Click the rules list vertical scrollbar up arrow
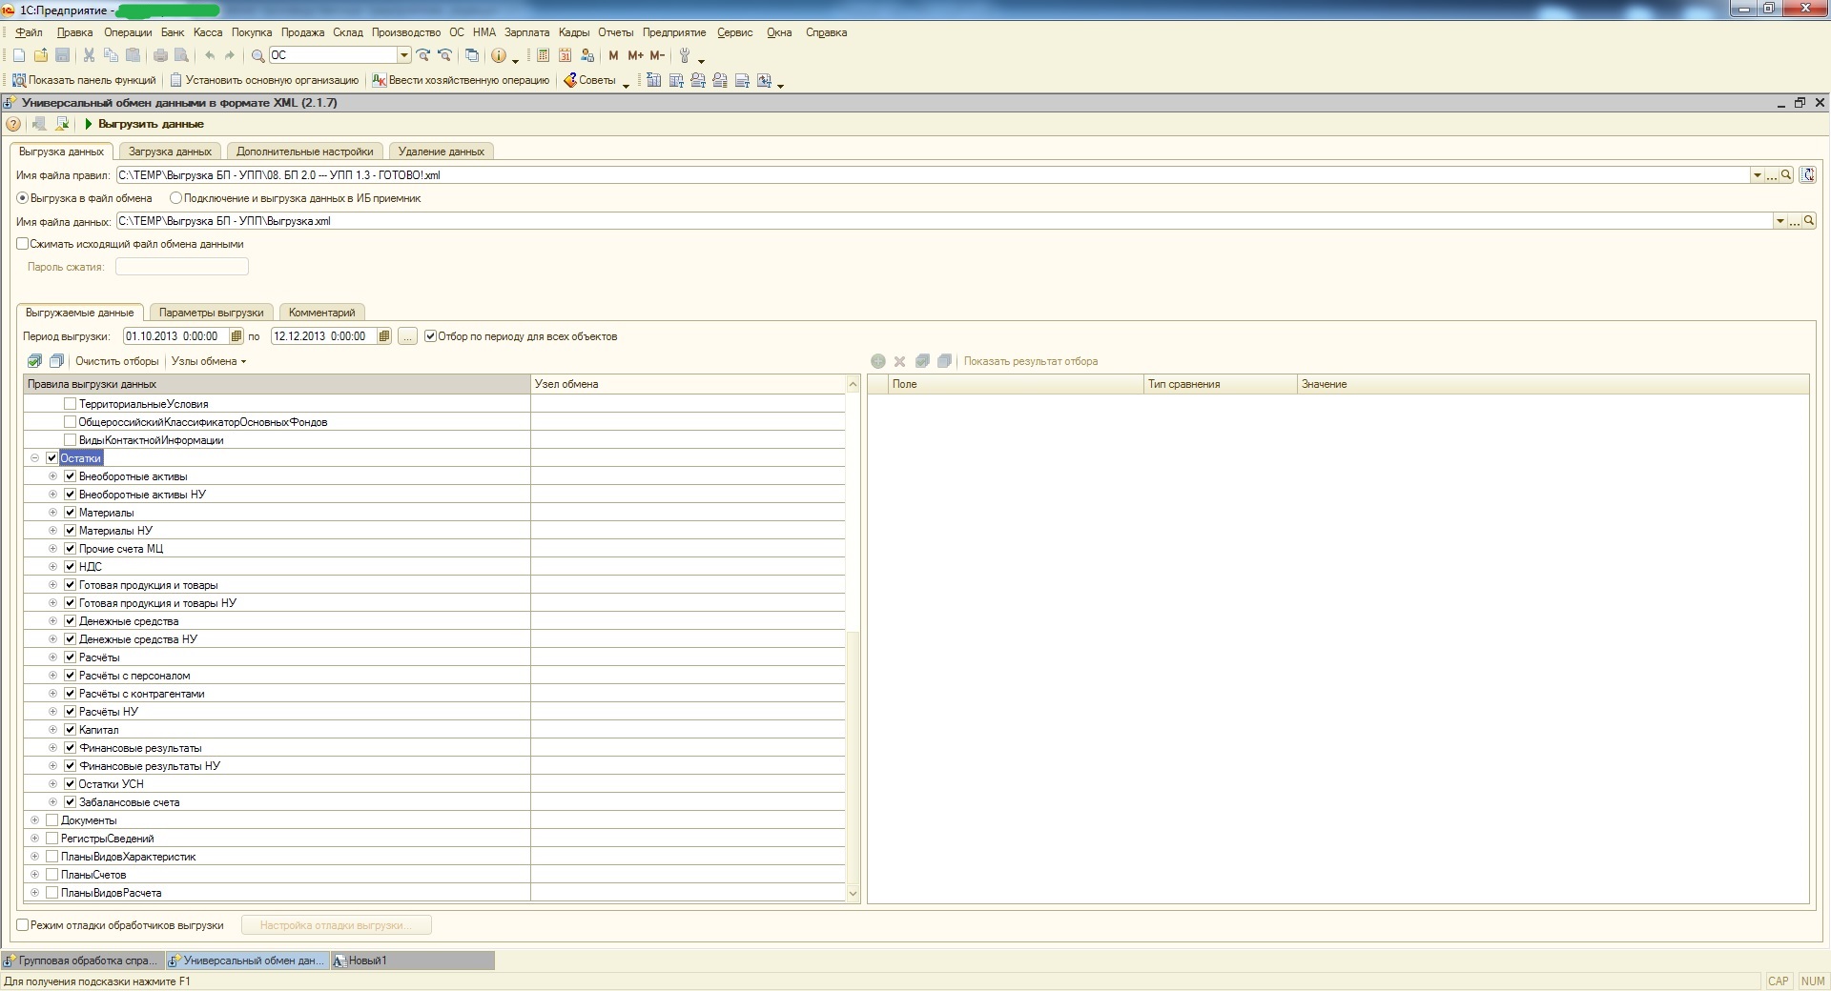1831x991 pixels. click(x=853, y=384)
